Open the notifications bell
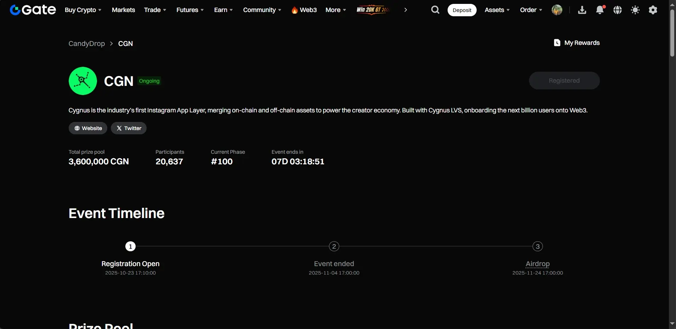 pos(600,10)
